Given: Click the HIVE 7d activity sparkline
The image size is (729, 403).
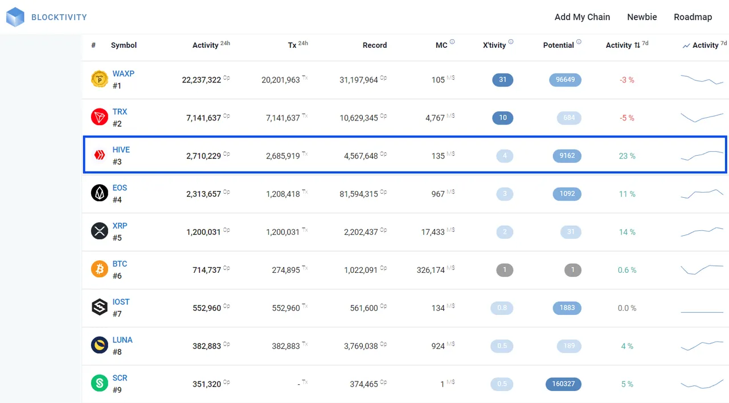Looking at the screenshot, I should pos(702,156).
